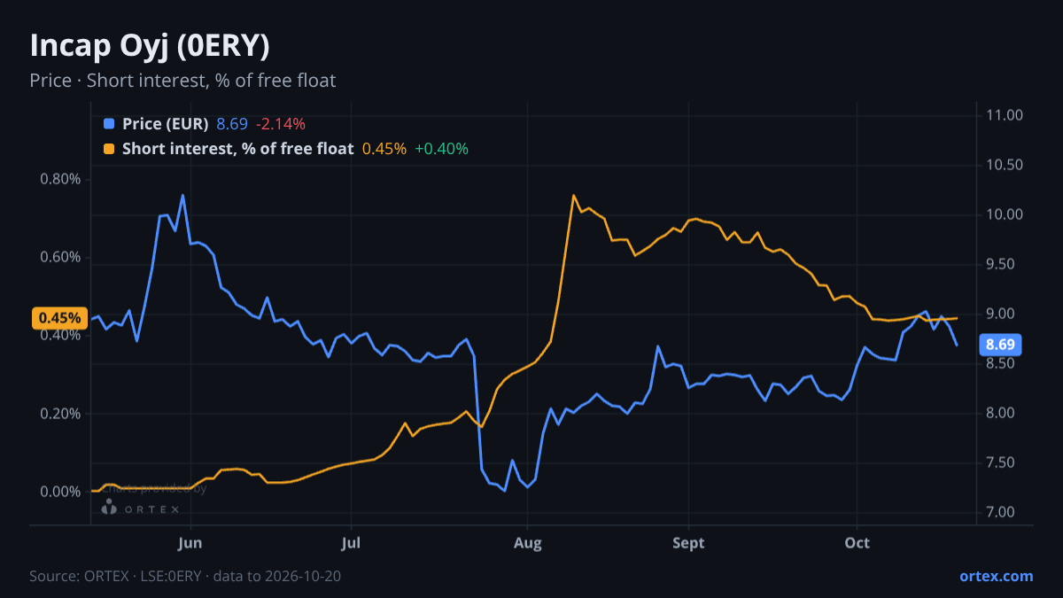
Task: Open the ortex.com link
Action: click(997, 576)
